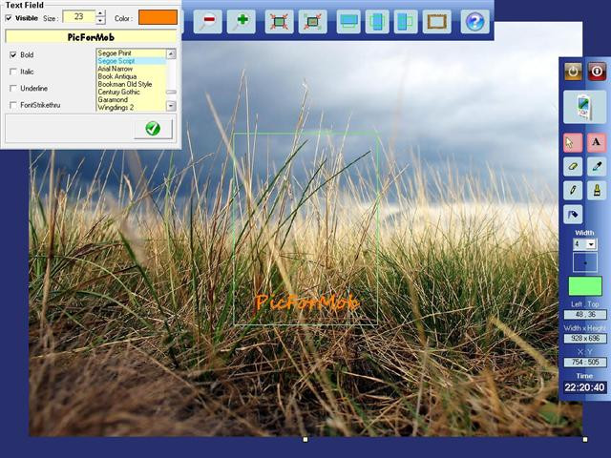The image size is (611, 458).
Task: Select the landscape orientation layout icon
Action: (x=348, y=21)
